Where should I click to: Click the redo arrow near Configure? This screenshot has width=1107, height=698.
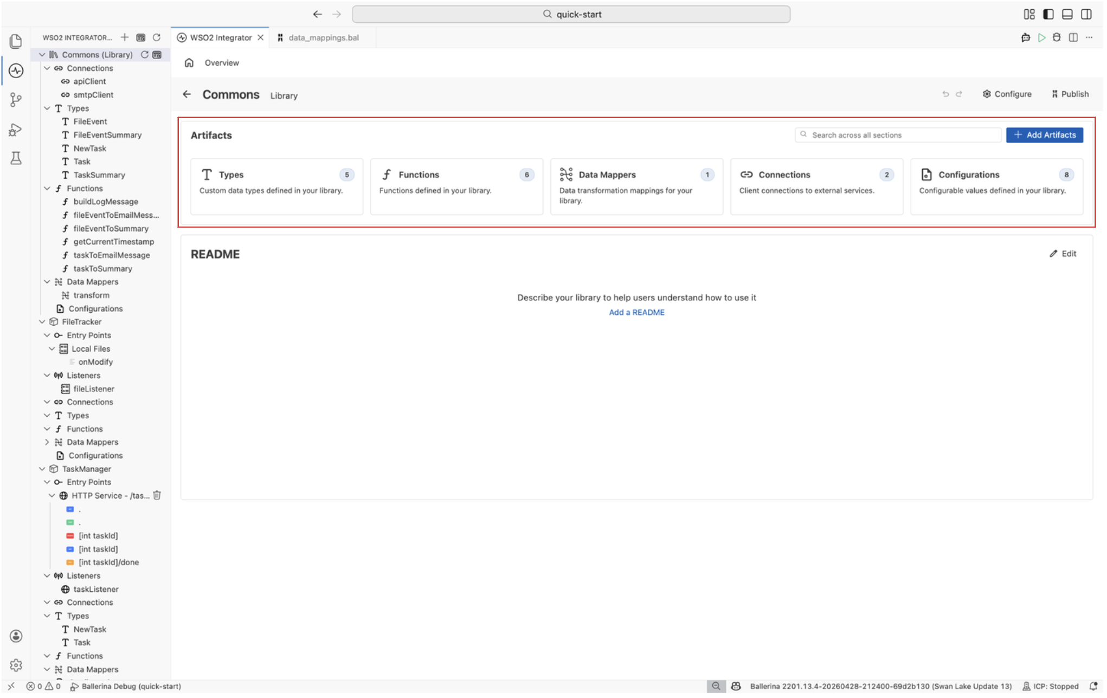coord(959,94)
